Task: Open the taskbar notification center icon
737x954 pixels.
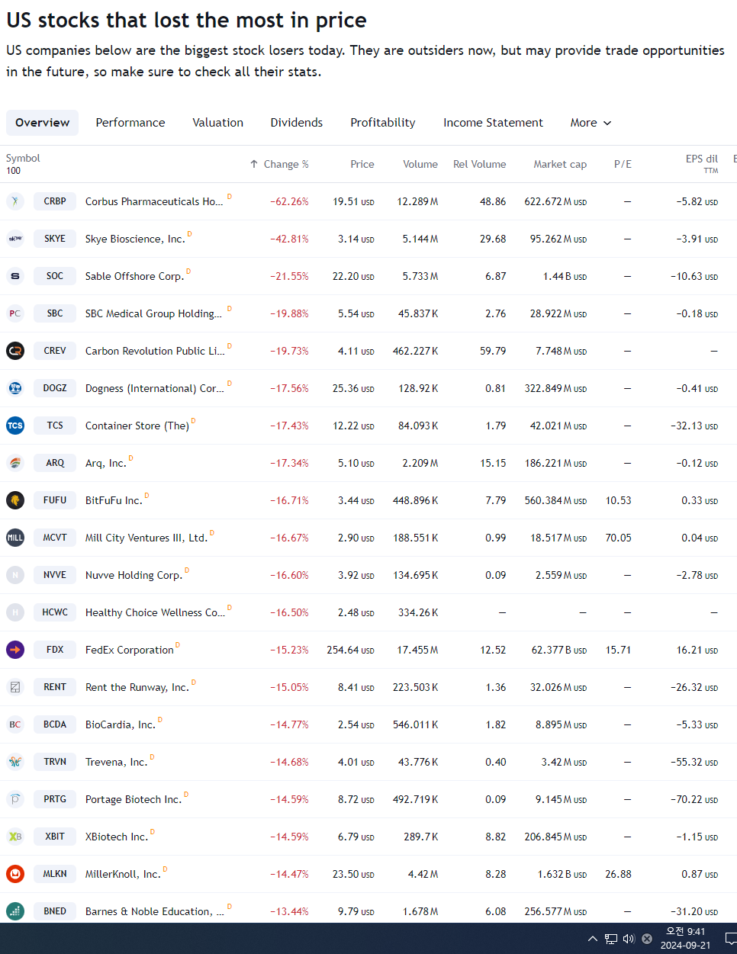Action: 731,939
